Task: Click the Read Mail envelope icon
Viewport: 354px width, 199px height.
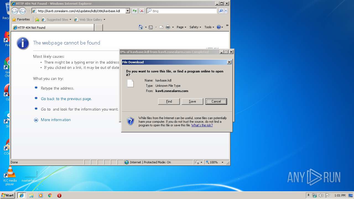Action: point(161,27)
